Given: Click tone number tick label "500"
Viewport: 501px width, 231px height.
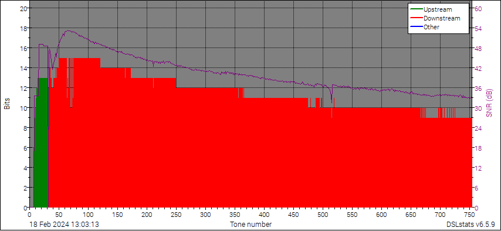Looking at the screenshot, I should pos(323,214).
